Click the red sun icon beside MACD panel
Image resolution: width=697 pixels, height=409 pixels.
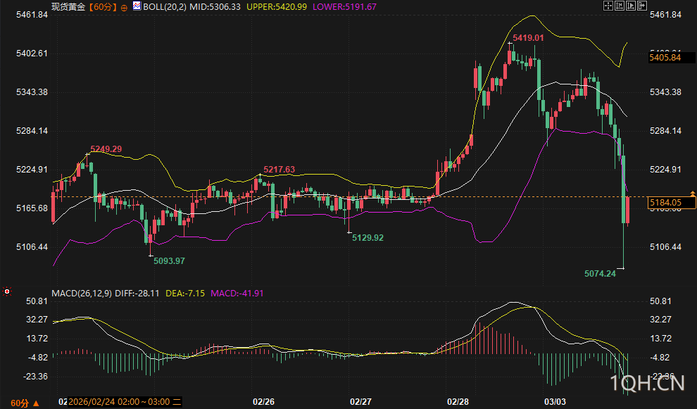(6, 291)
